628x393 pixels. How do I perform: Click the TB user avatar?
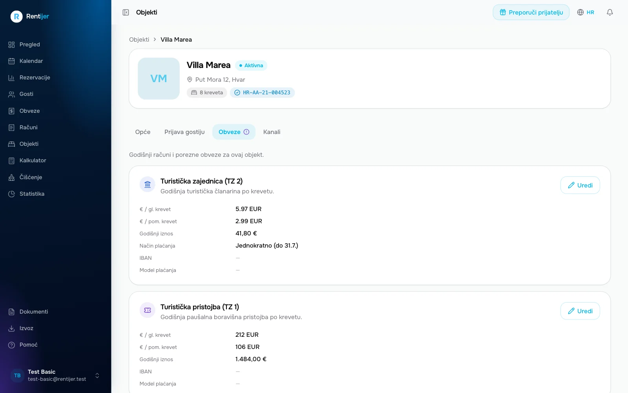pyautogui.click(x=17, y=375)
